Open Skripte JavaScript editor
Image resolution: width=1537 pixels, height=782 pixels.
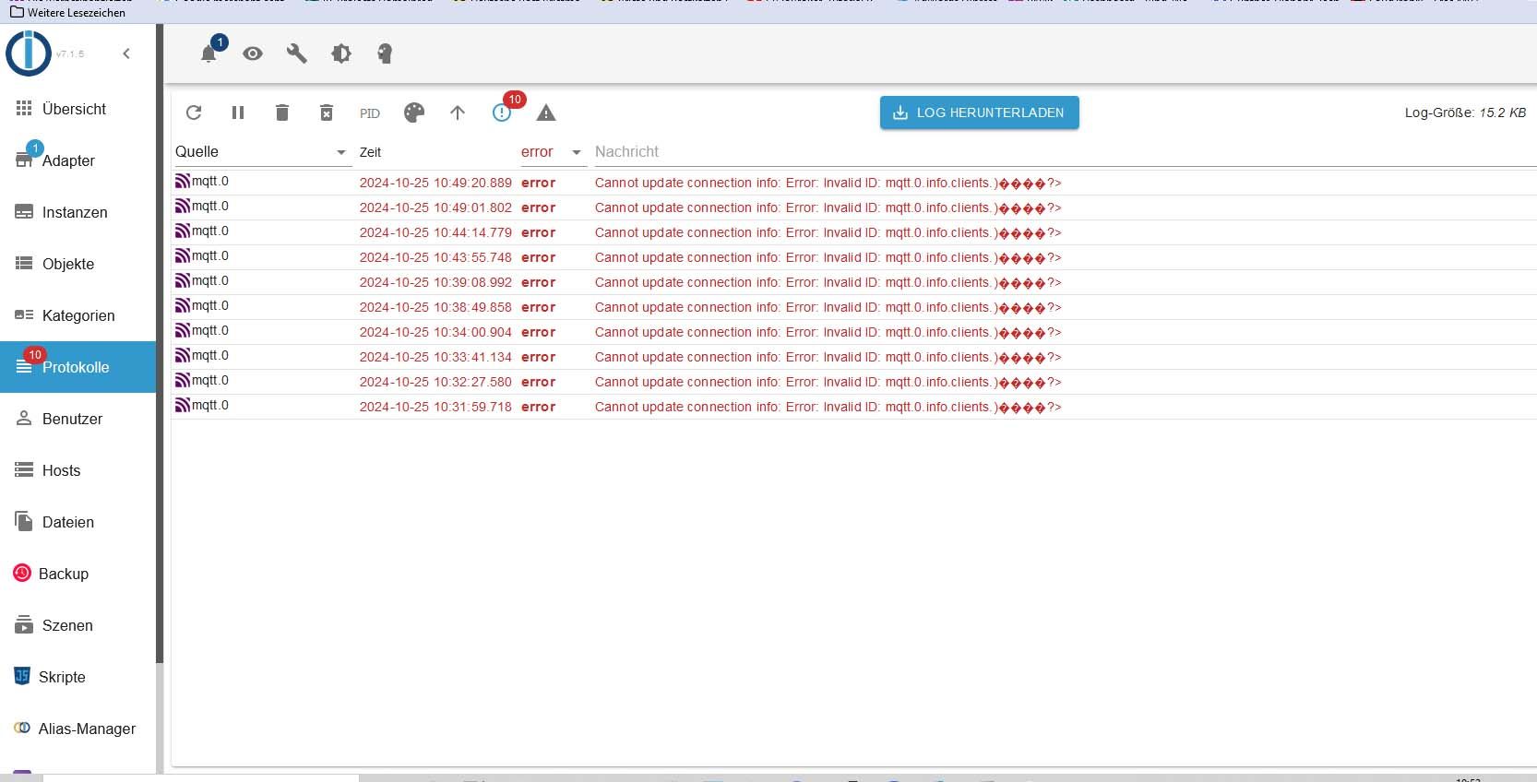[78, 677]
